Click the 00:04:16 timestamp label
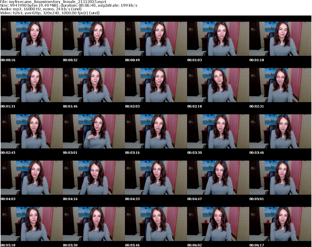Image resolution: width=312 pixels, height=247 pixels. [x=70, y=199]
